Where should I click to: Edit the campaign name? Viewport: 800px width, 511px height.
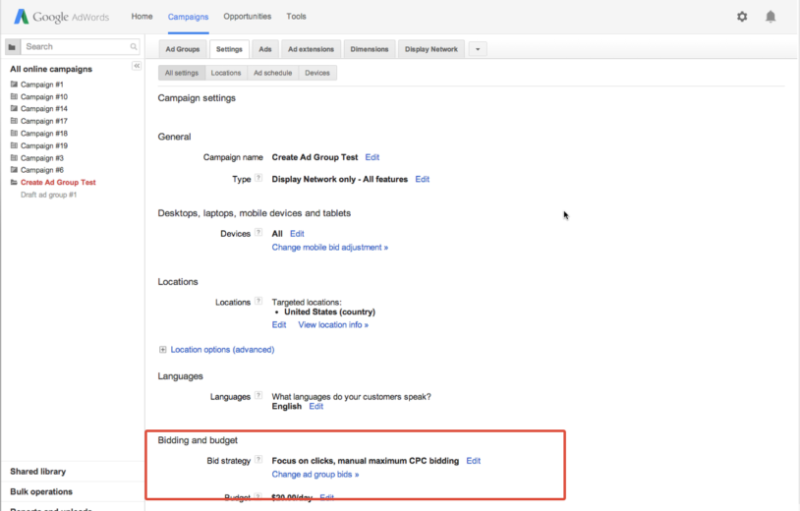click(371, 157)
